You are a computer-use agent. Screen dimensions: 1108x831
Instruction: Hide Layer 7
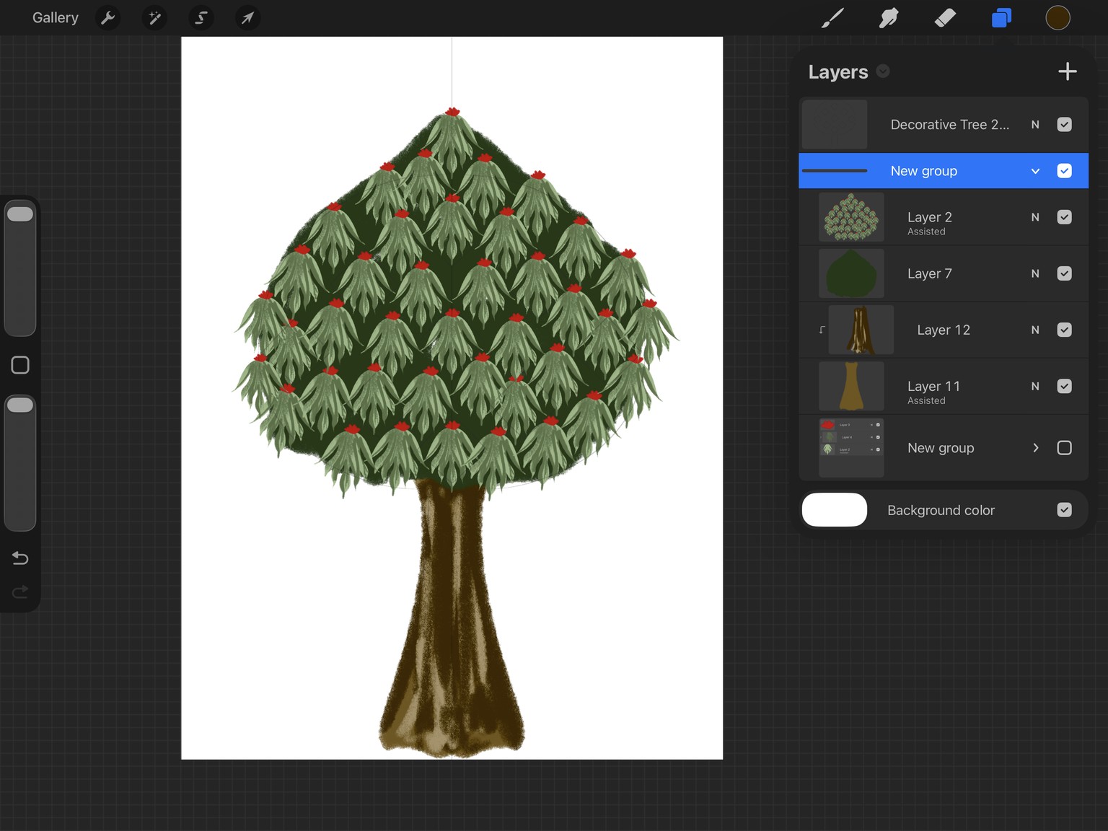(x=1064, y=273)
